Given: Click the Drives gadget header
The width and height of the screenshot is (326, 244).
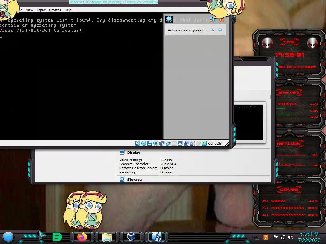Looking at the screenshot, I should point(289,190).
